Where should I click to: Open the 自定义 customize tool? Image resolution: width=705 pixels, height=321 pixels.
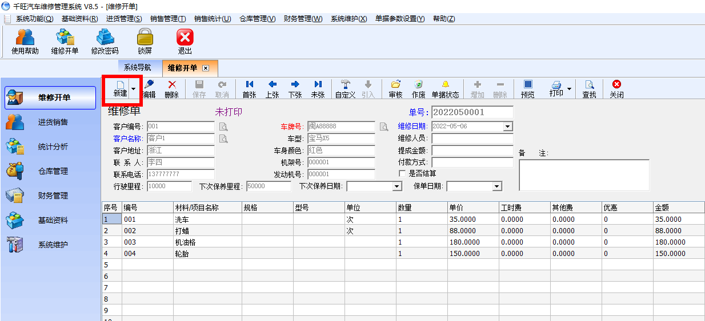point(345,89)
